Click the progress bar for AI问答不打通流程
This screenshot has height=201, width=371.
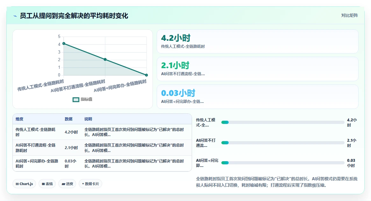tap(283, 143)
